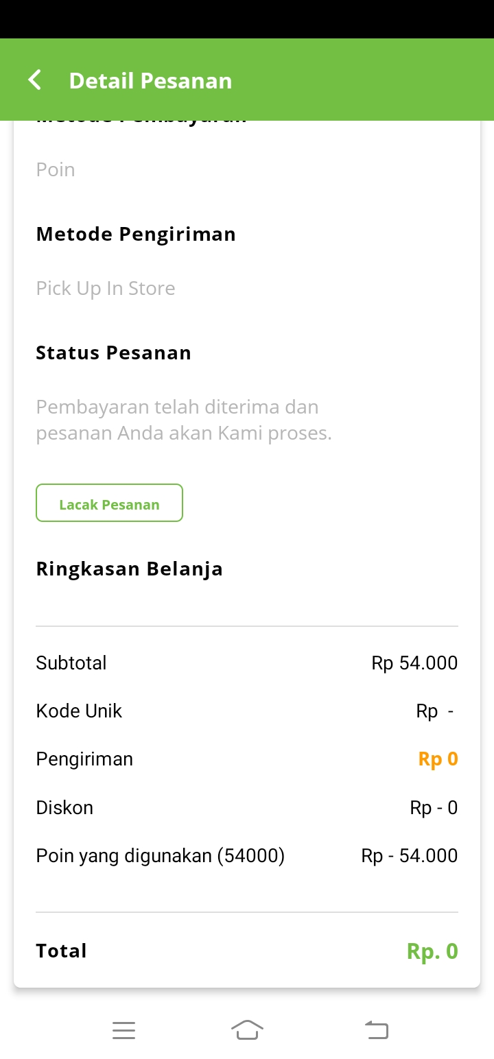This screenshot has height=1059, width=494.
Task: Tap the Status Pesanan heading
Action: coord(113,353)
